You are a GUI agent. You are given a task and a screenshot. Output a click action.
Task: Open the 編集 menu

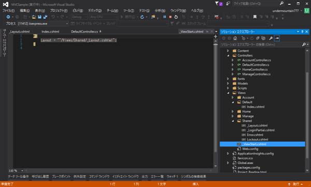(x=25, y=10)
